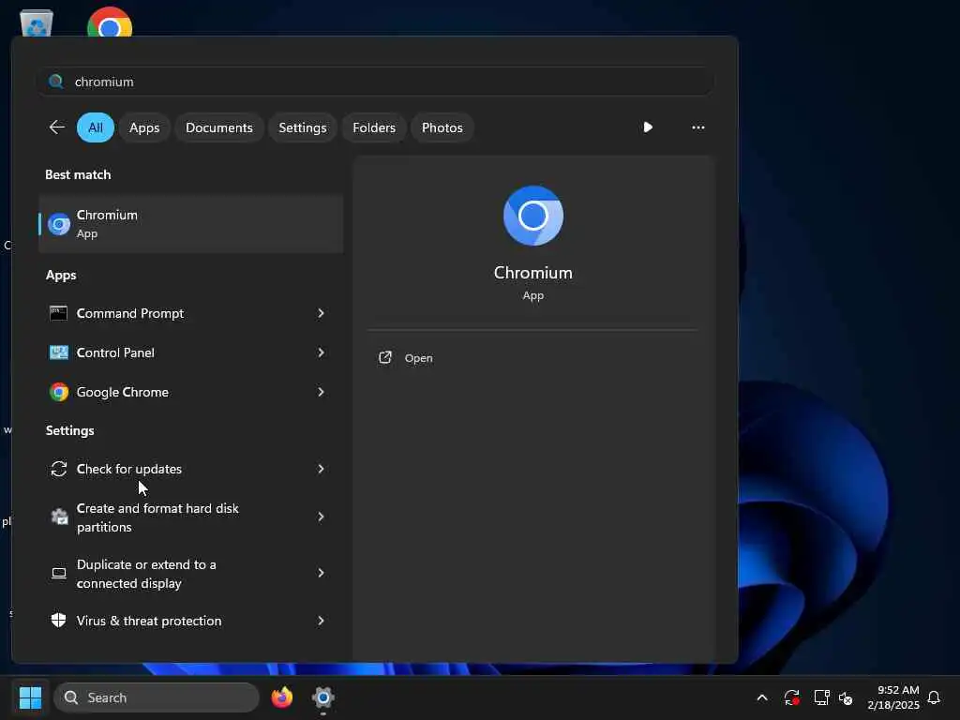Screen dimensions: 960x720
Task: Switch to the Documents filter tab
Action: pos(219,127)
